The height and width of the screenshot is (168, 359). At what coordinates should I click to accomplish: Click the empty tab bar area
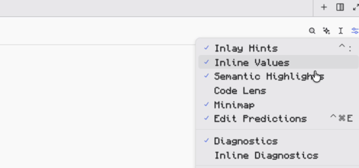click(156, 8)
